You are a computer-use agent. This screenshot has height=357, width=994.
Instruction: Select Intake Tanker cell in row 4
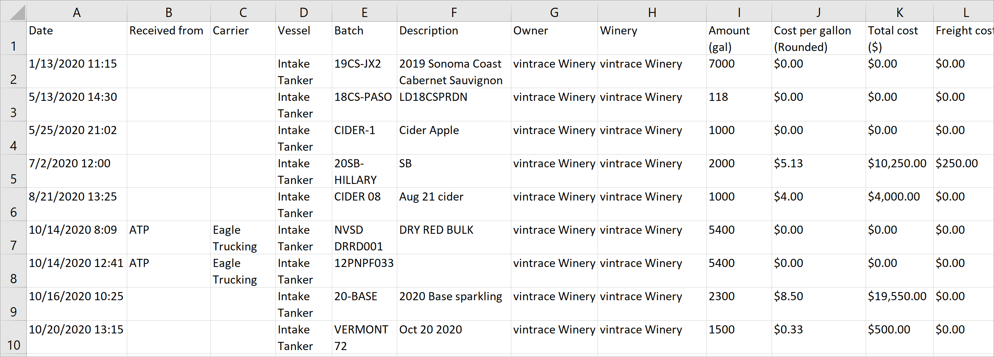(304, 138)
